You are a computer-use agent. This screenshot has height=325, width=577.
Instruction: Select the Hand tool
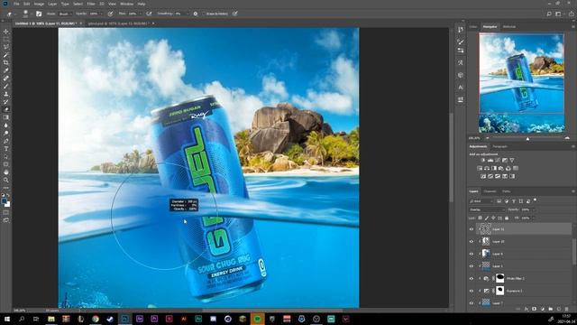[x=6, y=172]
